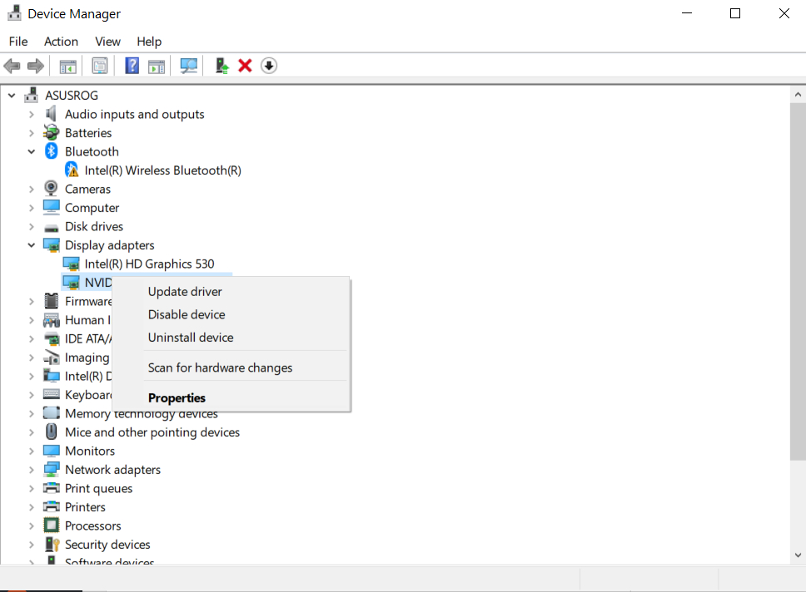The height and width of the screenshot is (592, 806).
Task: Open the Help menu
Action: [x=149, y=41]
